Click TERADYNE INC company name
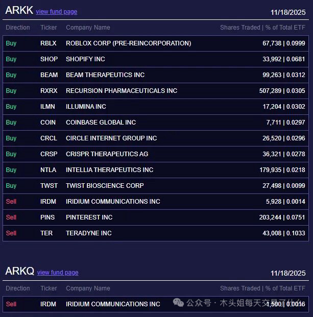This screenshot has height=317, width=313. [x=89, y=233]
